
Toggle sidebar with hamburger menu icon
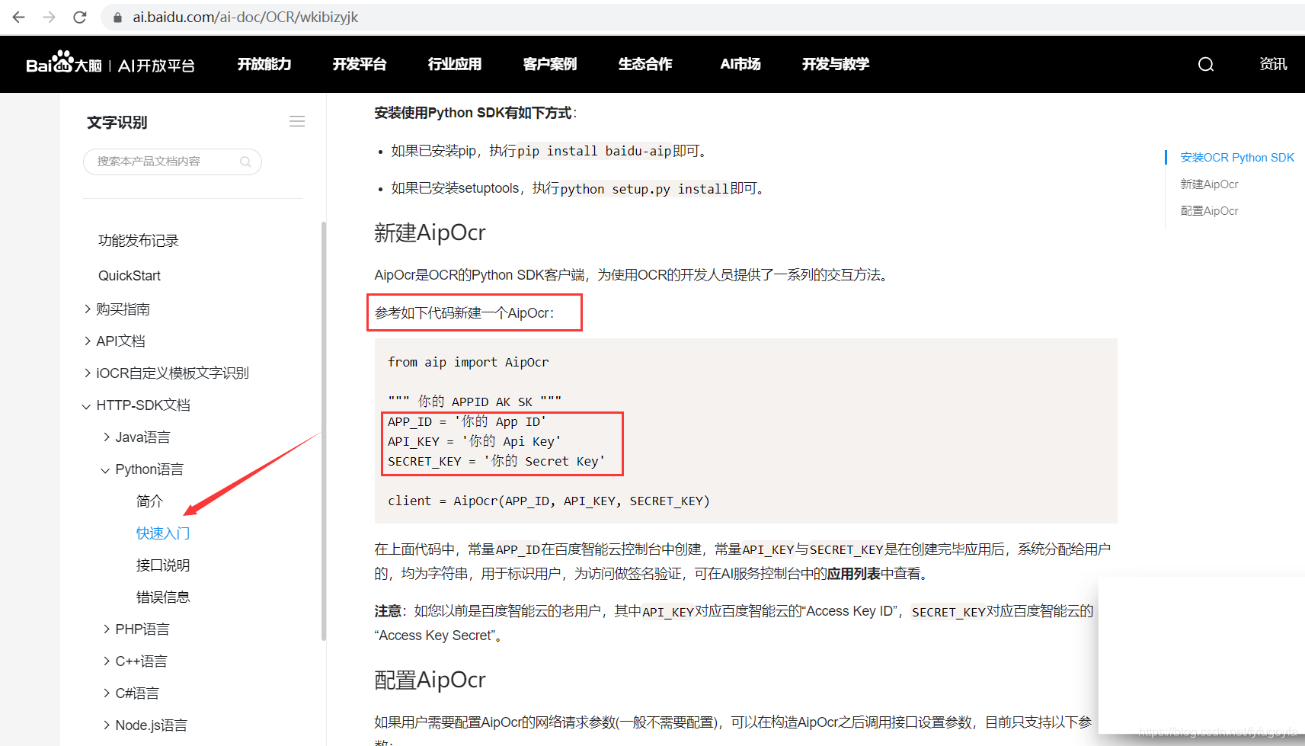pyautogui.click(x=297, y=122)
